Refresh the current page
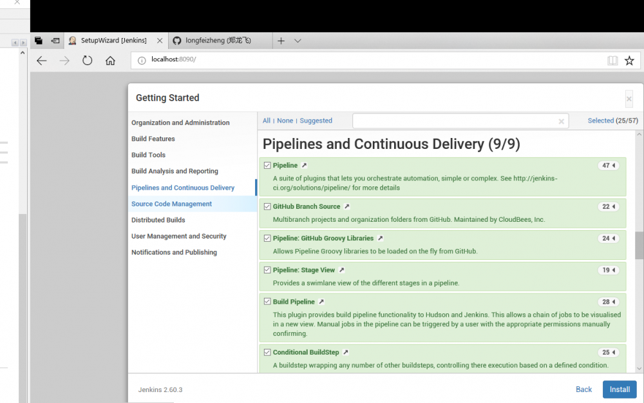 (87, 60)
